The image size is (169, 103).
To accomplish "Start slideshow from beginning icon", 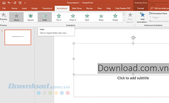I will pos(20,3).
